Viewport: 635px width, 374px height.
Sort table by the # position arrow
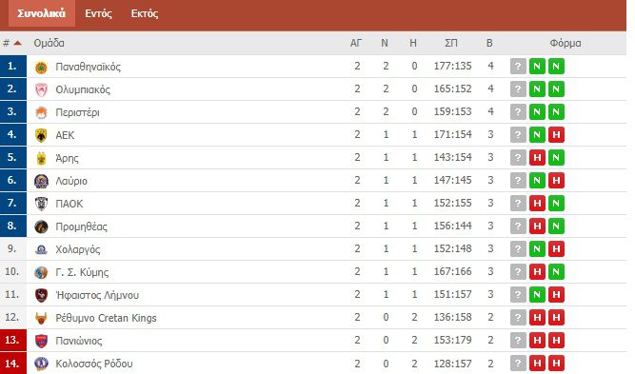point(17,43)
